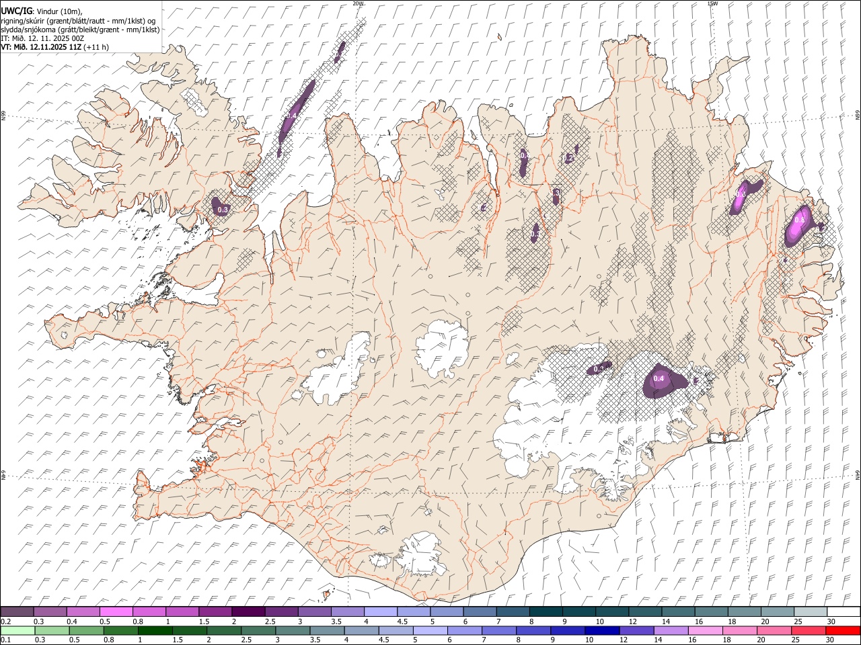Click the dark mauve 0.2 snow legend swatch
Viewport: 861px width, 645px height.
pos(17,611)
